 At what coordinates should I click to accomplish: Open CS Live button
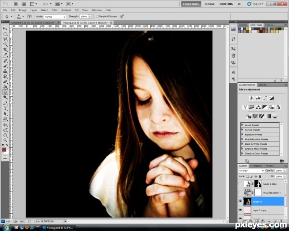coord(255,4)
